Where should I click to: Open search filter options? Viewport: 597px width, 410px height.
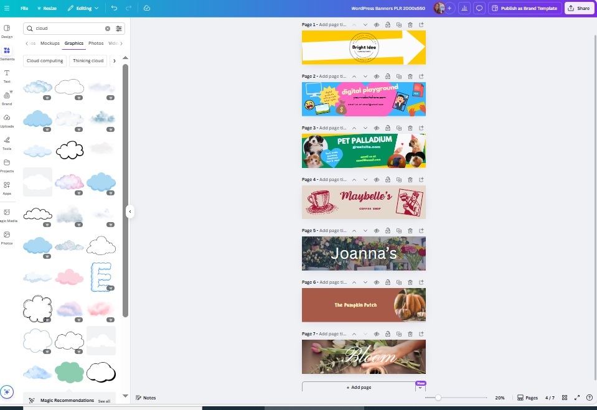pyautogui.click(x=119, y=29)
